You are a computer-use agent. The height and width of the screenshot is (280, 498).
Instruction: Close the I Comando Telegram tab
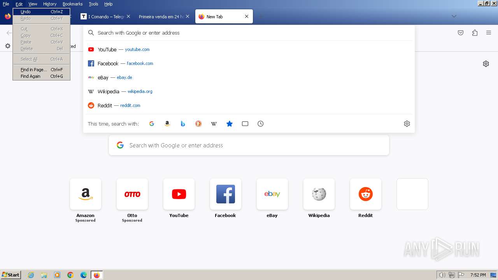[128, 16]
